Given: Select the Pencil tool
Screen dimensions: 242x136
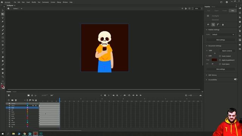Looking at the screenshot, I should pyautogui.click(x=3, y=34).
